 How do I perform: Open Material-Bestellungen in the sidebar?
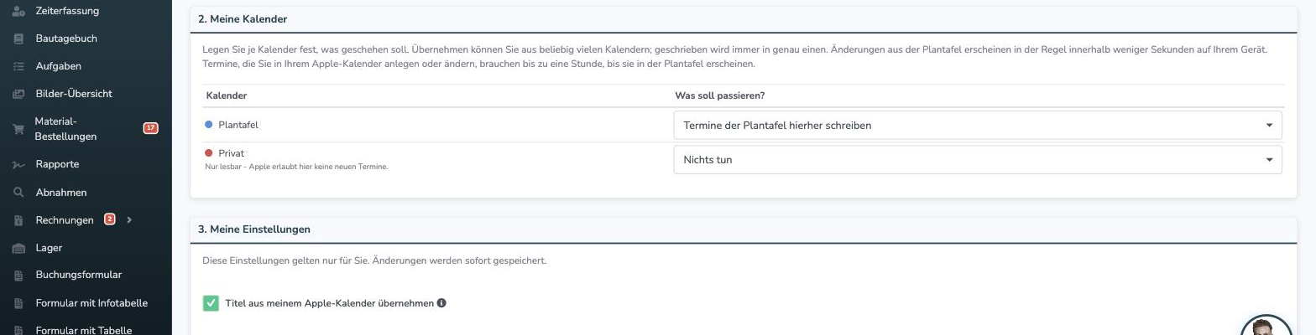point(65,129)
